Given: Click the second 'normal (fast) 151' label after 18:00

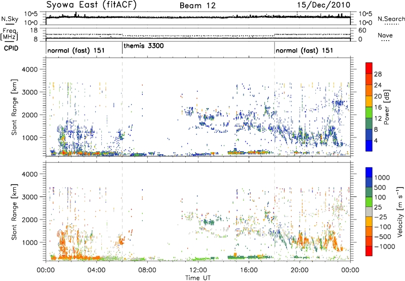Looking at the screenshot, I should pyautogui.click(x=304, y=50).
